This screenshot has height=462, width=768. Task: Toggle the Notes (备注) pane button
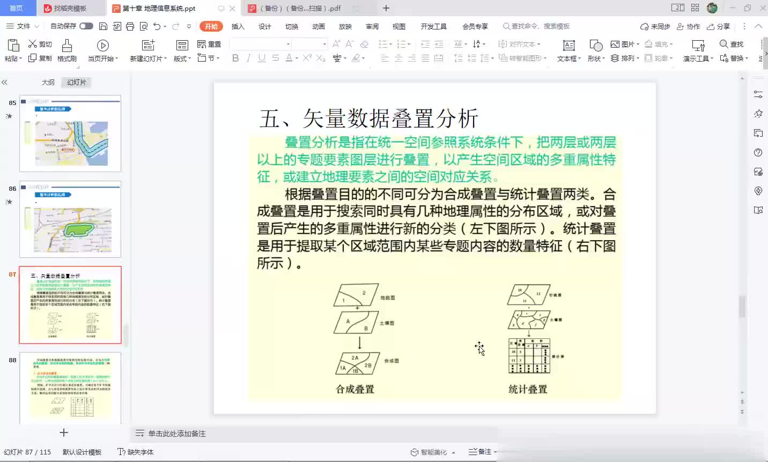[480, 452]
